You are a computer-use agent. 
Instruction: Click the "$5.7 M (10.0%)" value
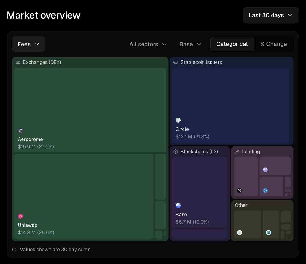192,222
